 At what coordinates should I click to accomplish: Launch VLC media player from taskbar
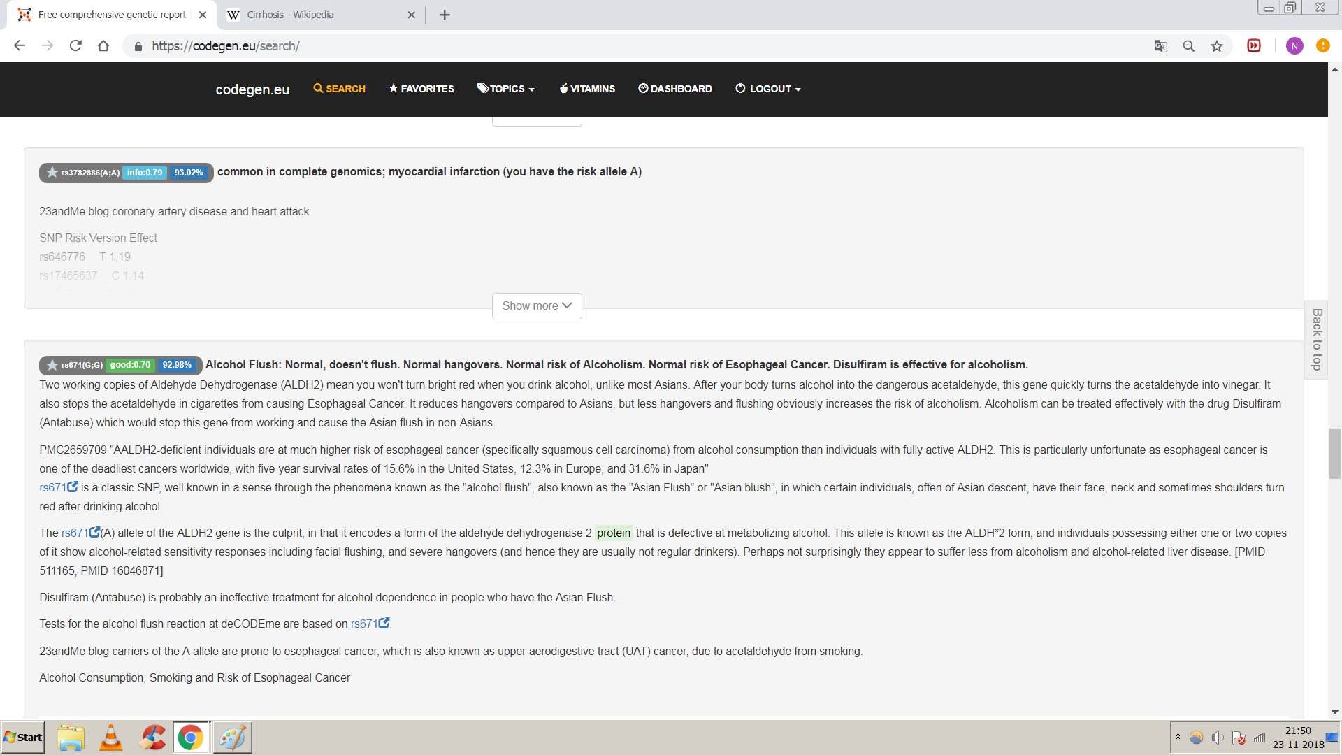110,738
